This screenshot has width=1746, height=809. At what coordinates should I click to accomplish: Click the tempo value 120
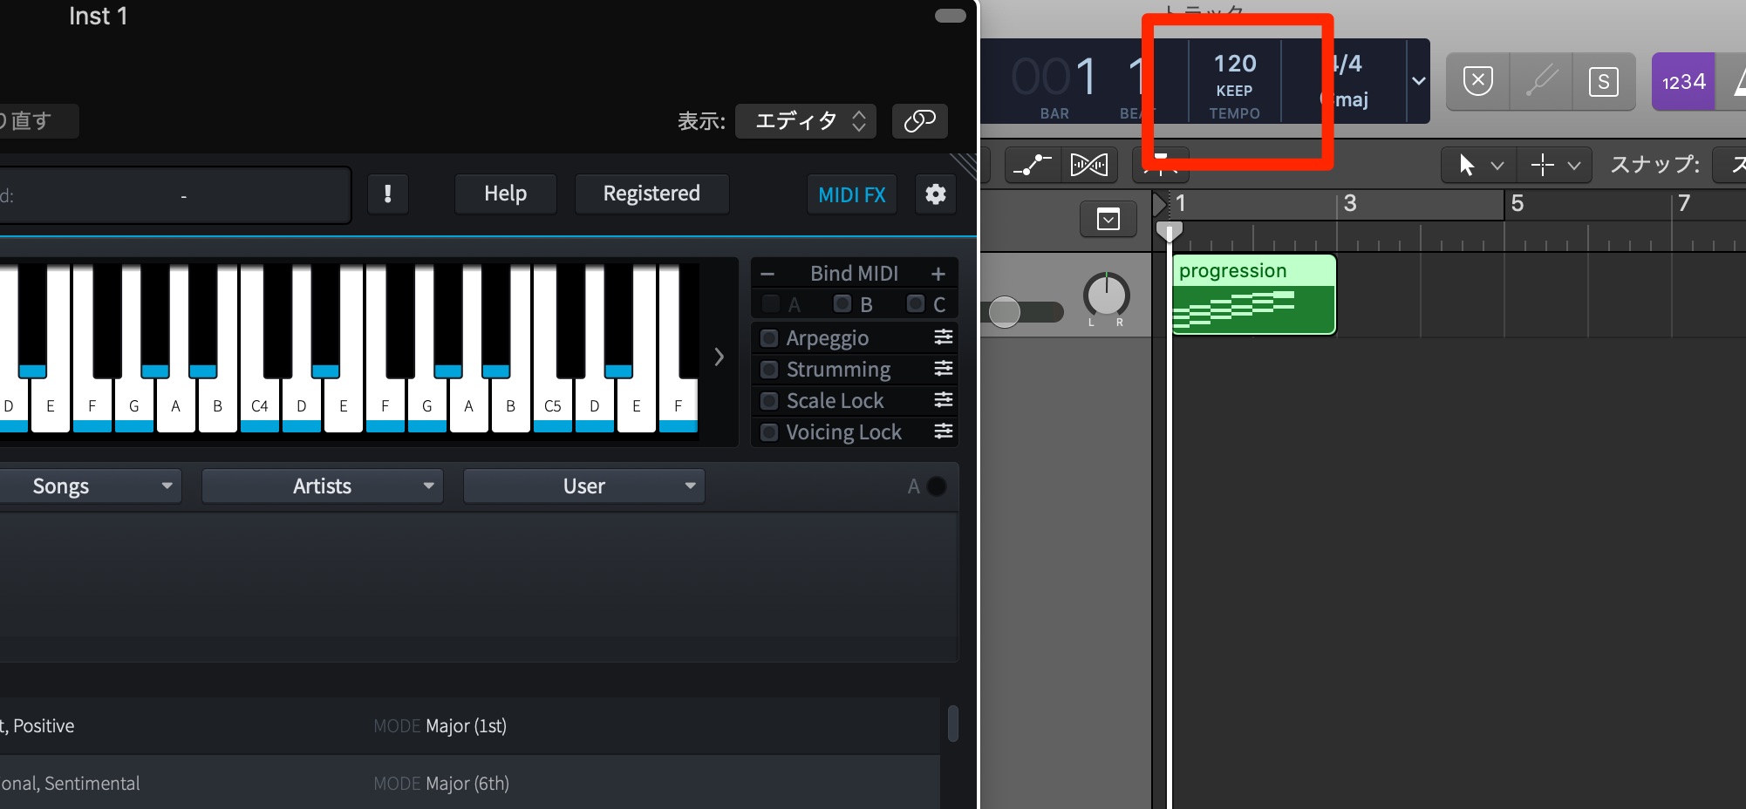[1235, 64]
